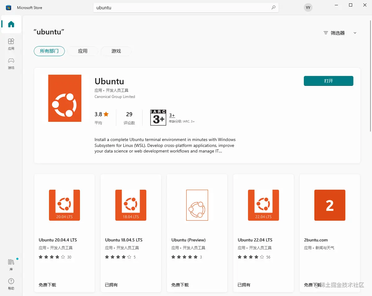Expand the 筛选器 filter chevron
Viewport: 372px width, 296px height.
(355, 33)
